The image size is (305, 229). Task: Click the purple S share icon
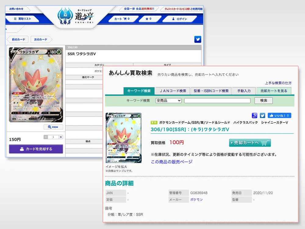pyautogui.click(x=254, y=115)
